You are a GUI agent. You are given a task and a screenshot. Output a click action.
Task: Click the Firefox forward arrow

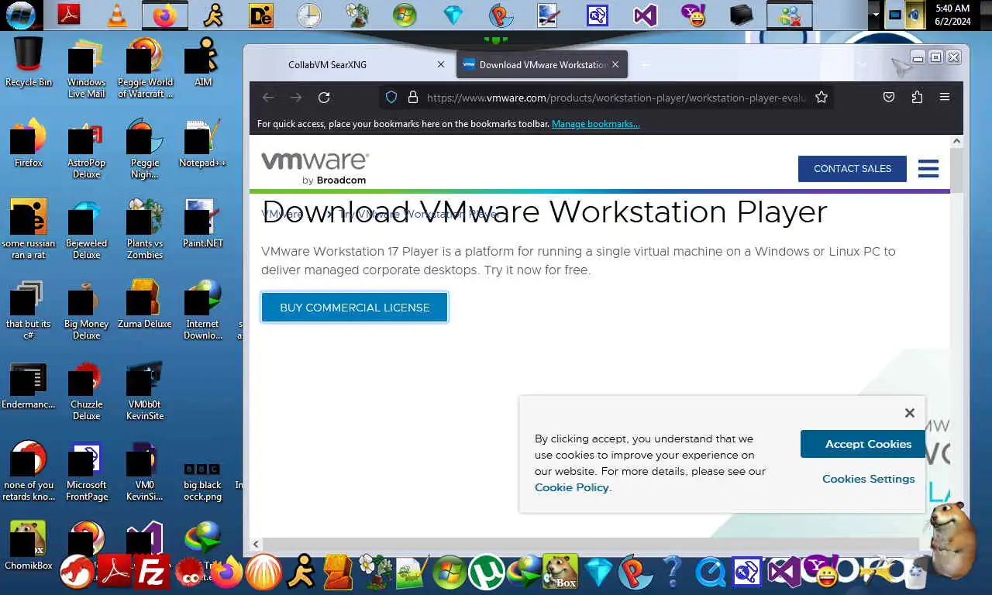tap(296, 97)
